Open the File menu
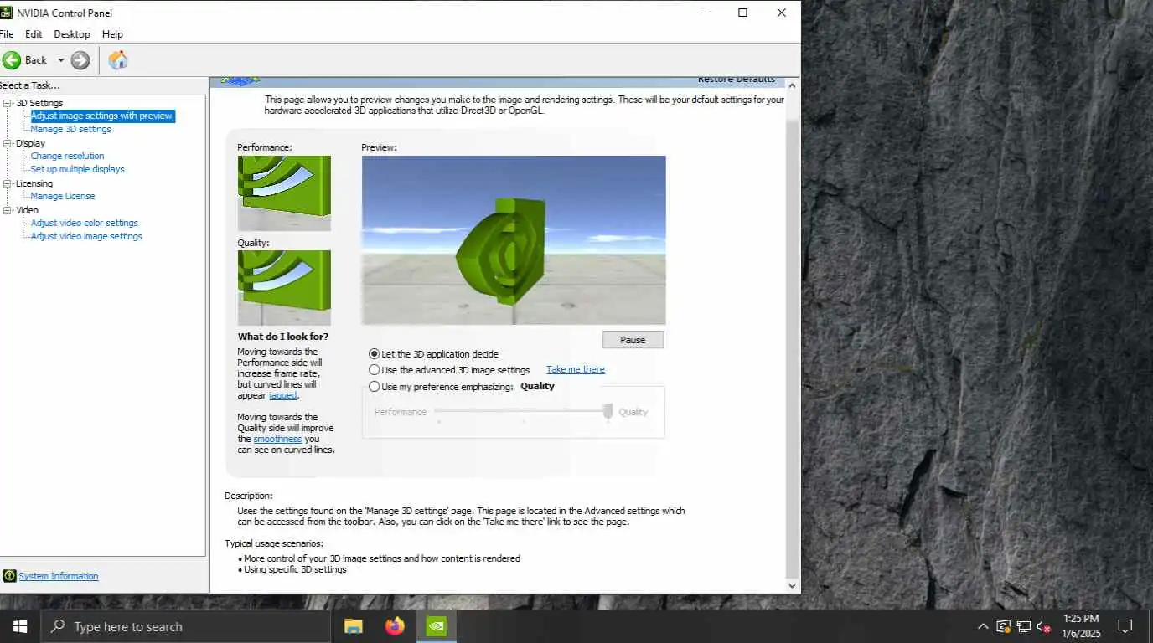The height and width of the screenshot is (643, 1153). 7,34
